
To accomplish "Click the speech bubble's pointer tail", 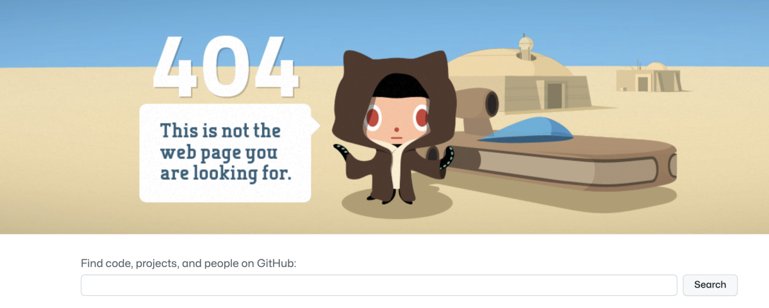I will (315, 126).
